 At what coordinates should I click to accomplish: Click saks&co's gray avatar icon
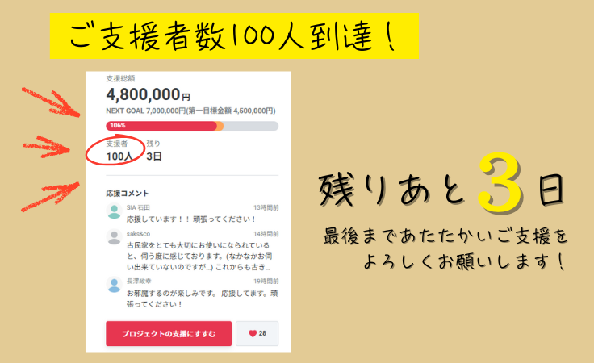point(114,237)
